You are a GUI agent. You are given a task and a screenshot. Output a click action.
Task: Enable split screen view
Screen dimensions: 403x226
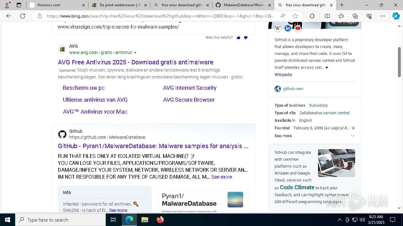pos(327,16)
